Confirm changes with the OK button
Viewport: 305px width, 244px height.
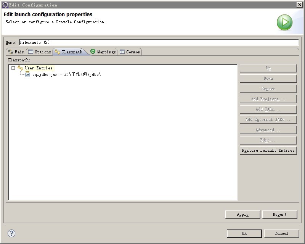[244, 233]
